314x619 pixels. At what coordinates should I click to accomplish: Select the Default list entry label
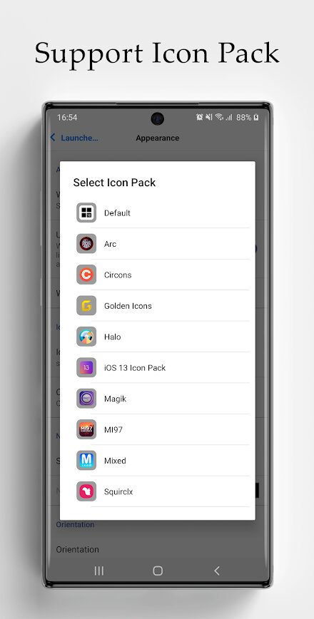[117, 213]
